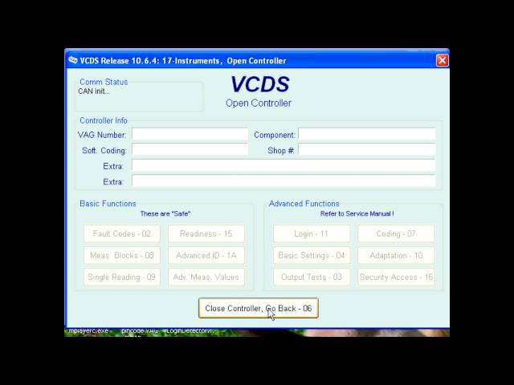This screenshot has width=514, height=385.
Task: Click the Component field
Action: (367, 134)
